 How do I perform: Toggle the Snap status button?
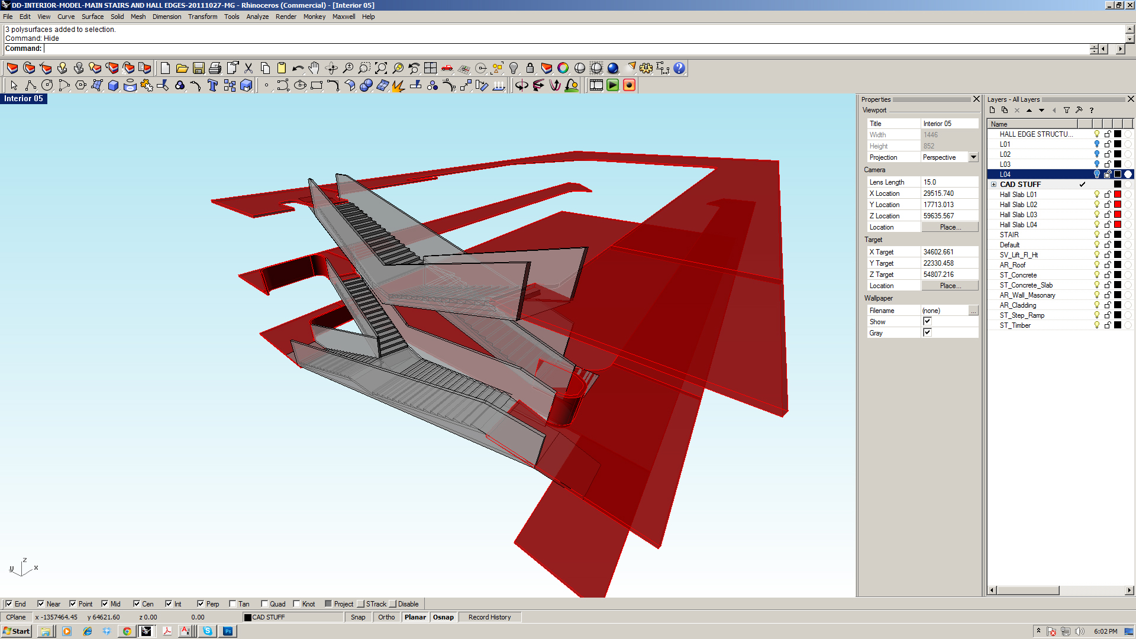(358, 617)
